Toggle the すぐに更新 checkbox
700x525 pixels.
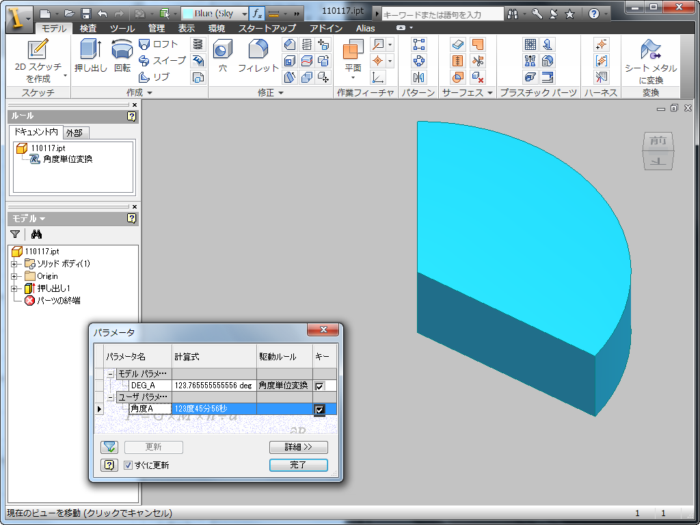(x=128, y=466)
